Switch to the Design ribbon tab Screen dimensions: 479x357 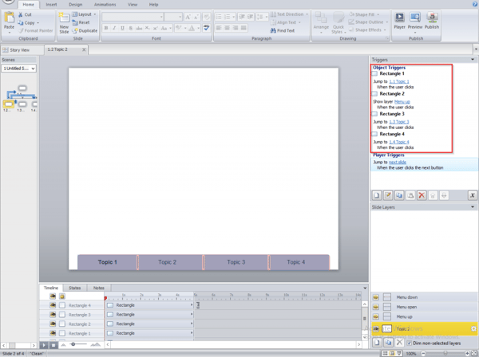click(76, 5)
